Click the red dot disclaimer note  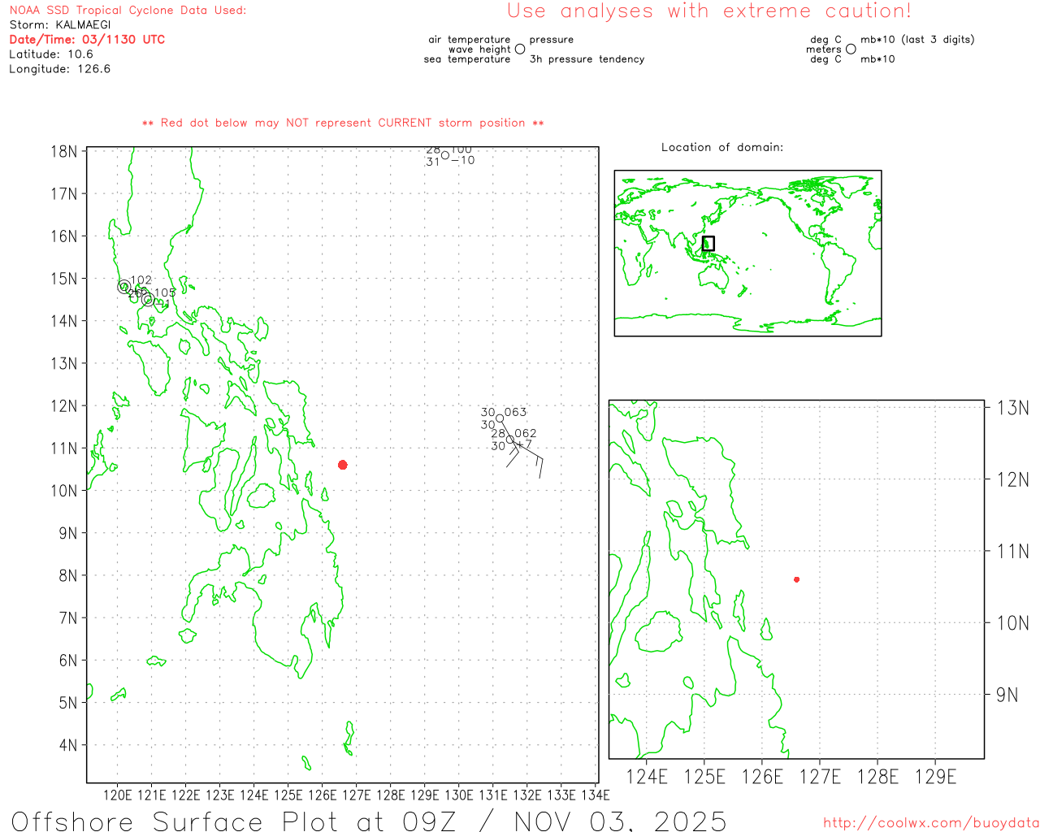(343, 123)
